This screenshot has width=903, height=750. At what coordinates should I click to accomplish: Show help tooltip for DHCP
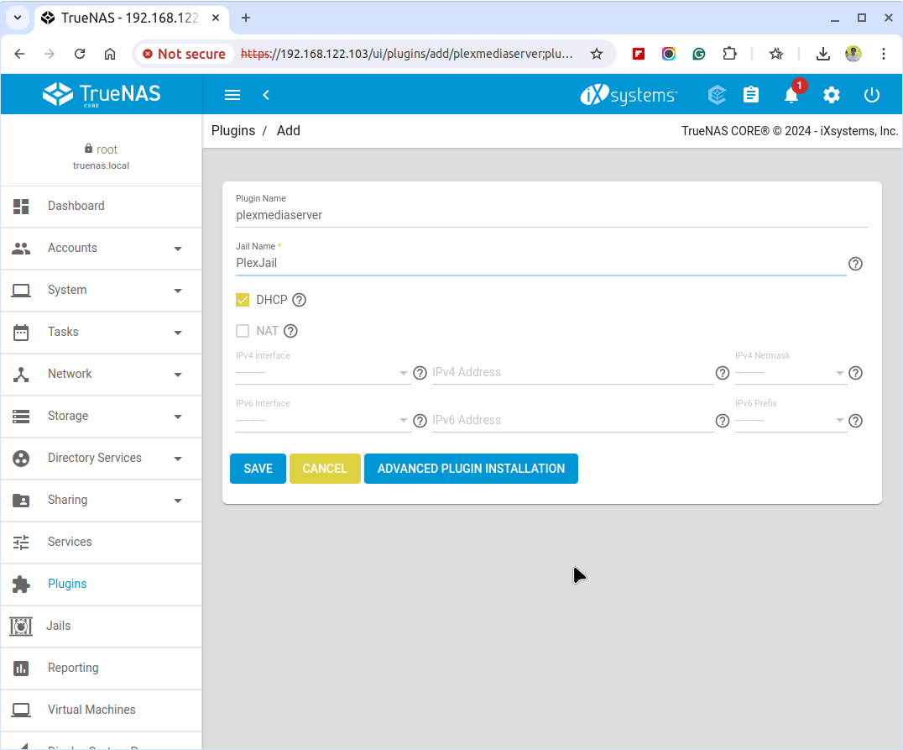click(x=299, y=300)
